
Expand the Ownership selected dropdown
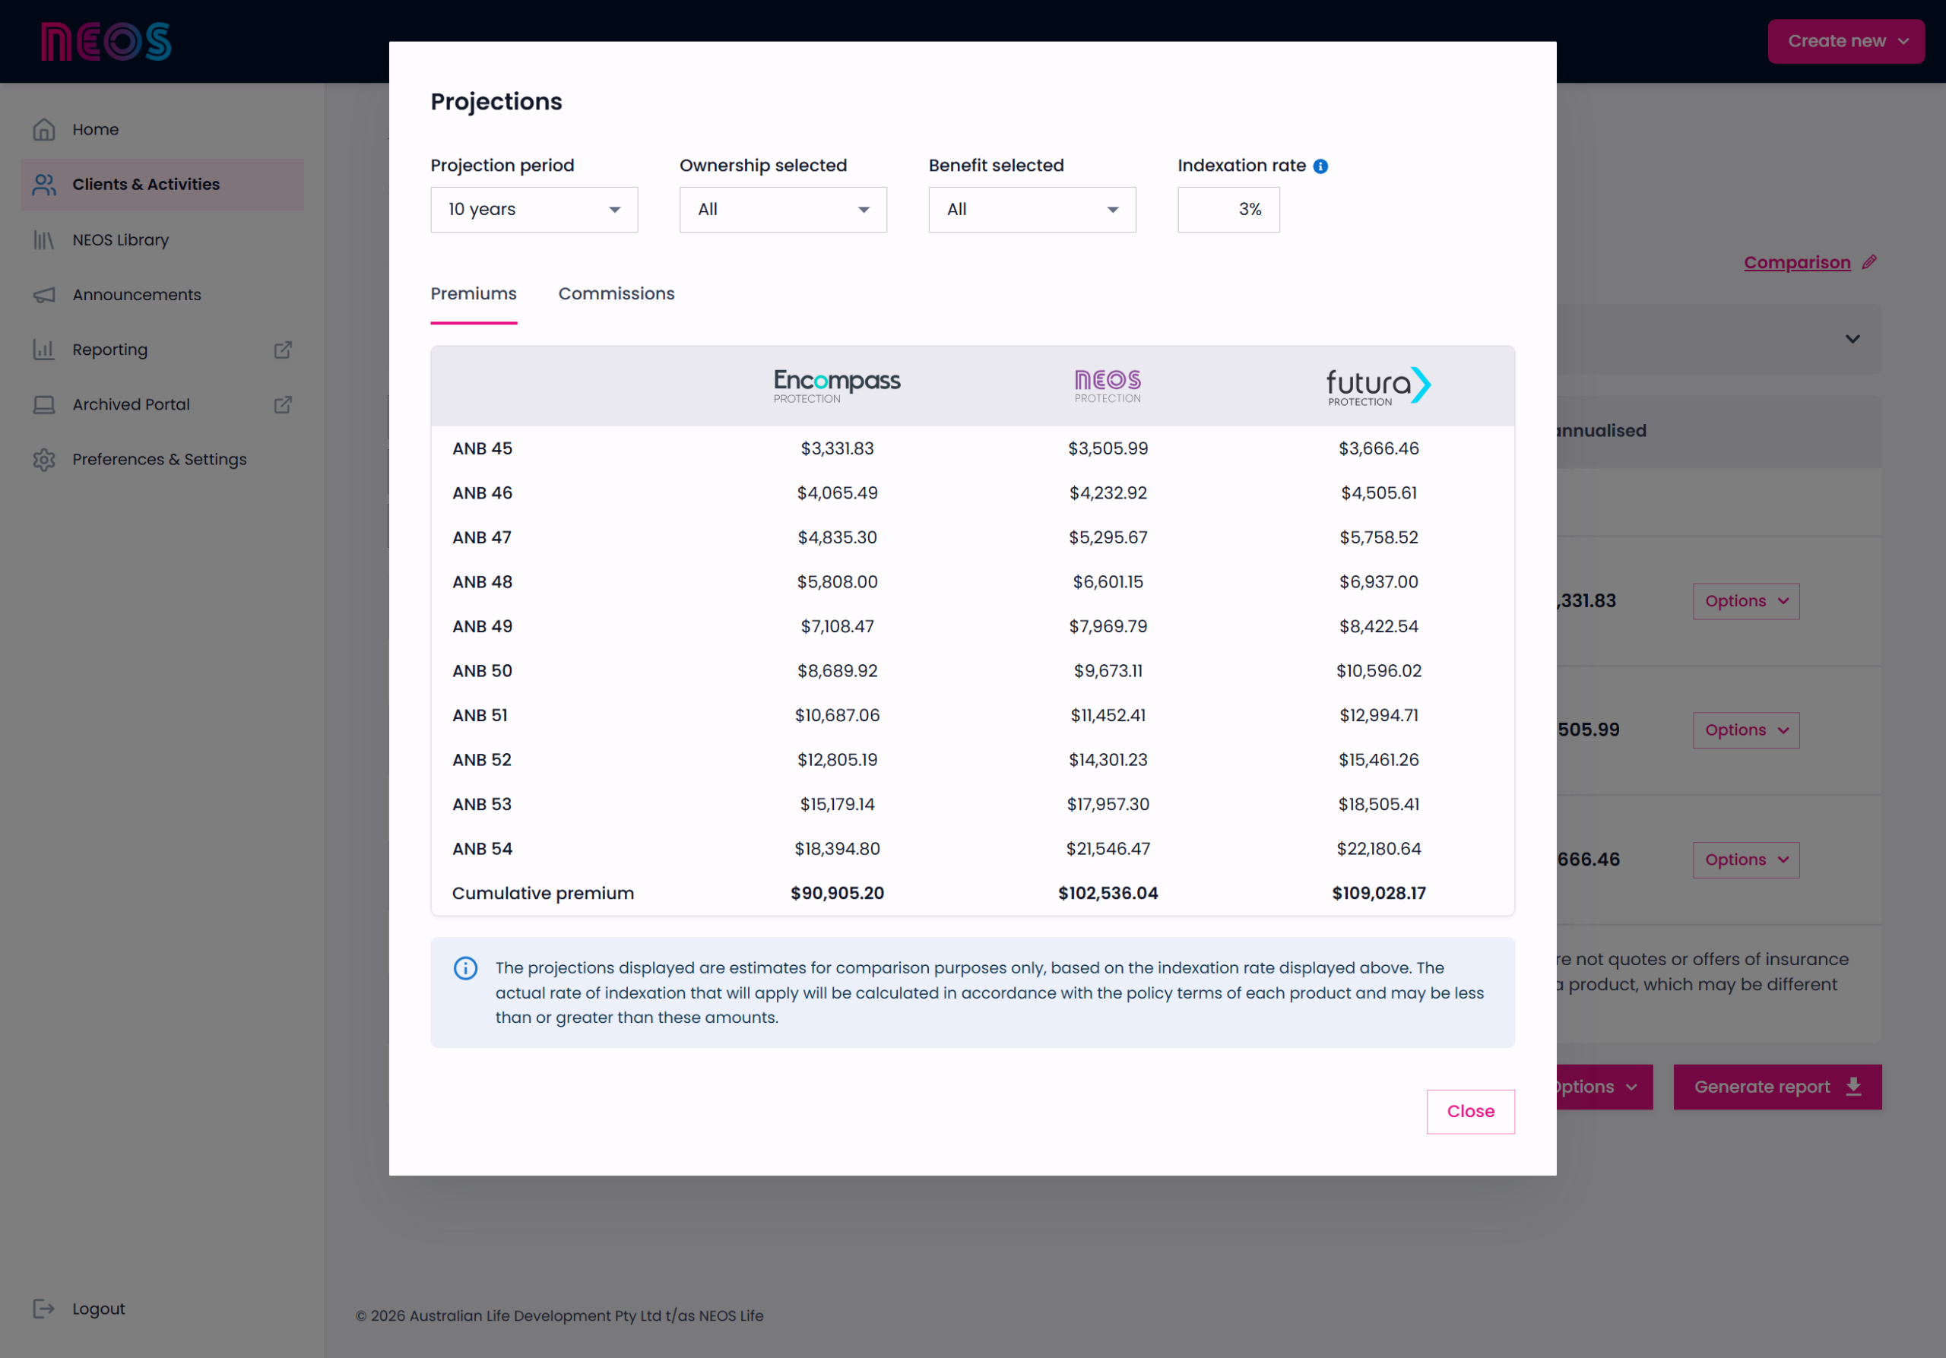pyautogui.click(x=783, y=209)
